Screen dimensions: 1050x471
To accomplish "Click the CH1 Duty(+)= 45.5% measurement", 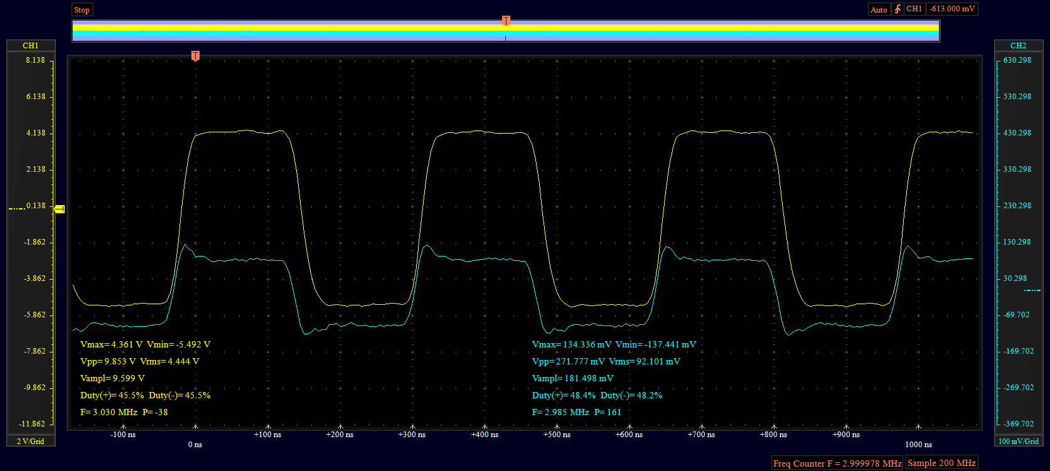I will tap(112, 395).
